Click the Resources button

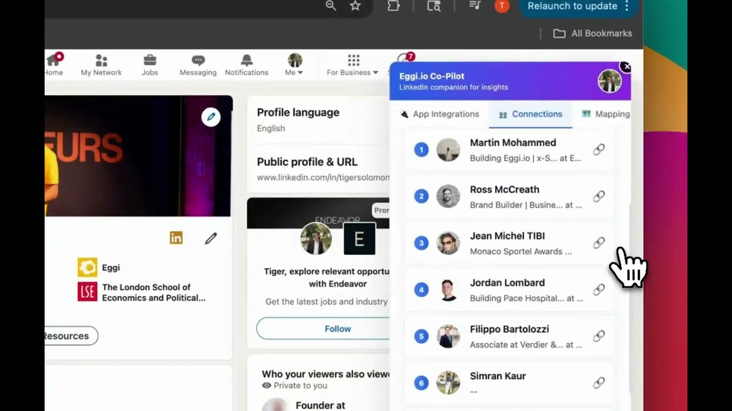pos(70,336)
